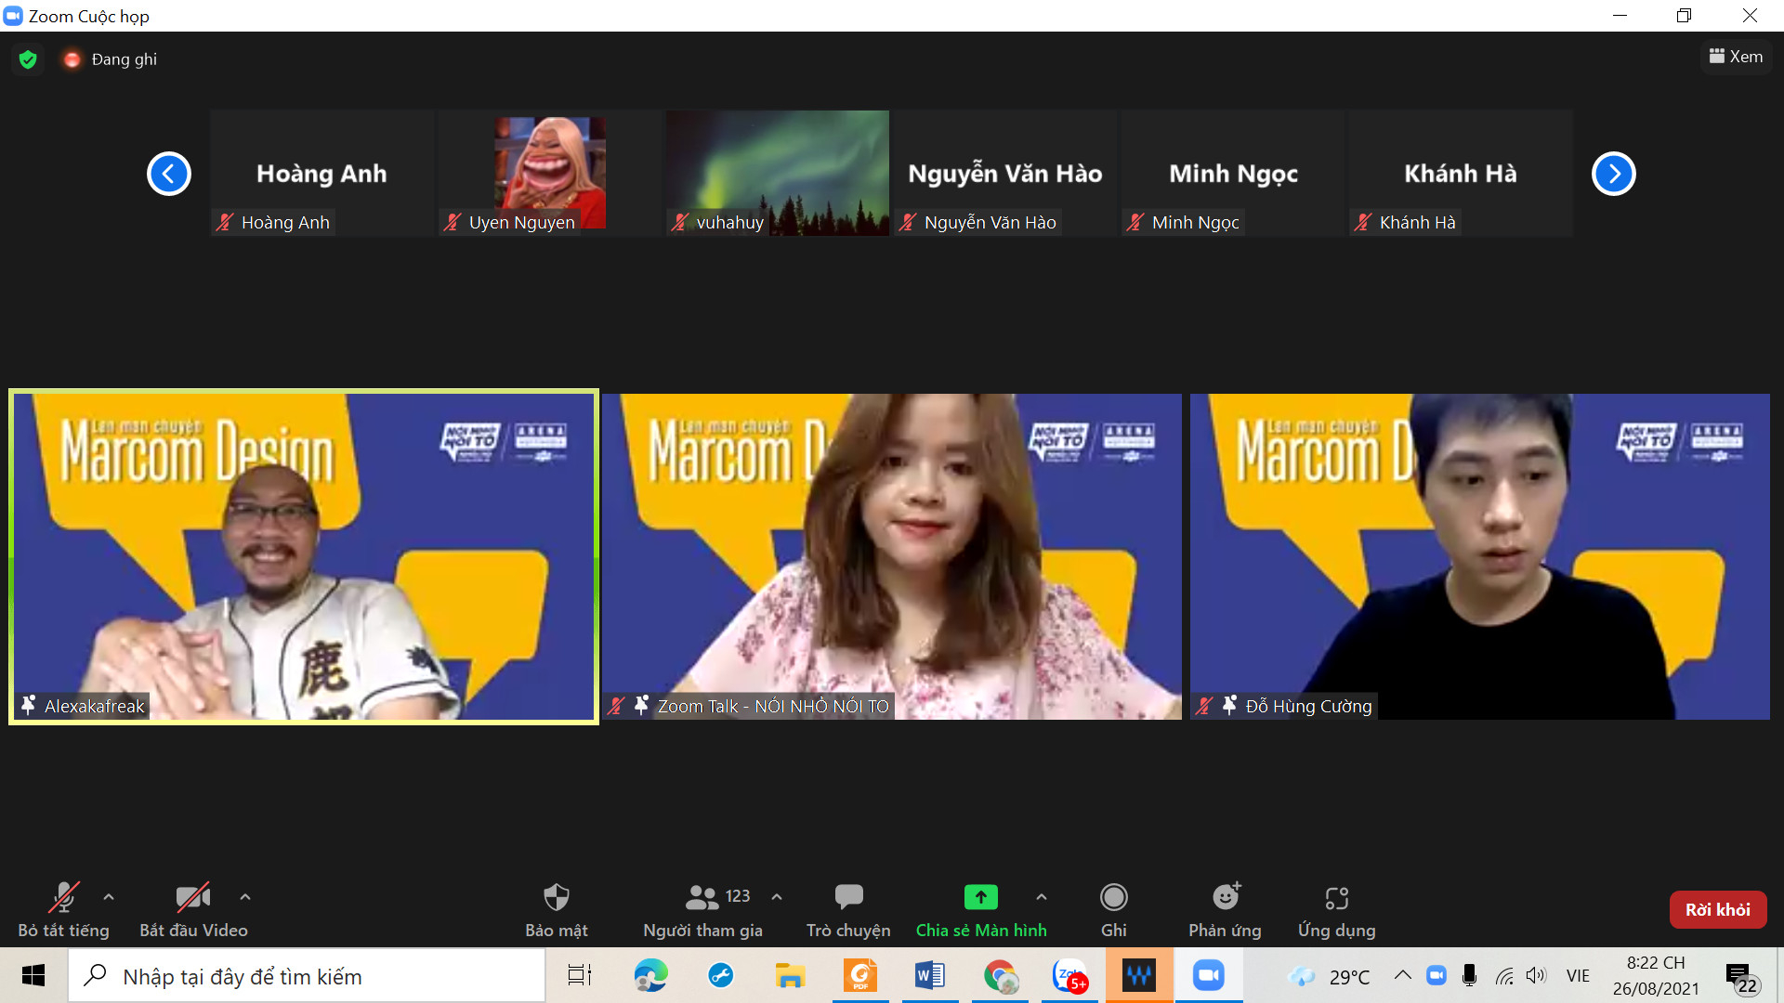The height and width of the screenshot is (1003, 1784).
Task: Expand share screen options arrow
Action: click(x=1042, y=897)
